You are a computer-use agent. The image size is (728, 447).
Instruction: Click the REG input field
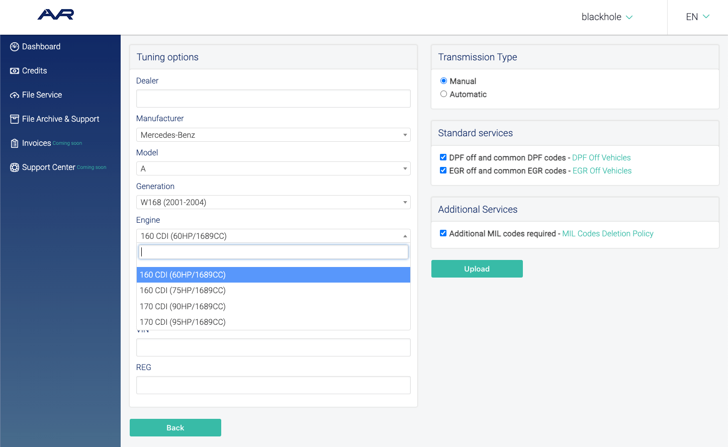pos(274,385)
